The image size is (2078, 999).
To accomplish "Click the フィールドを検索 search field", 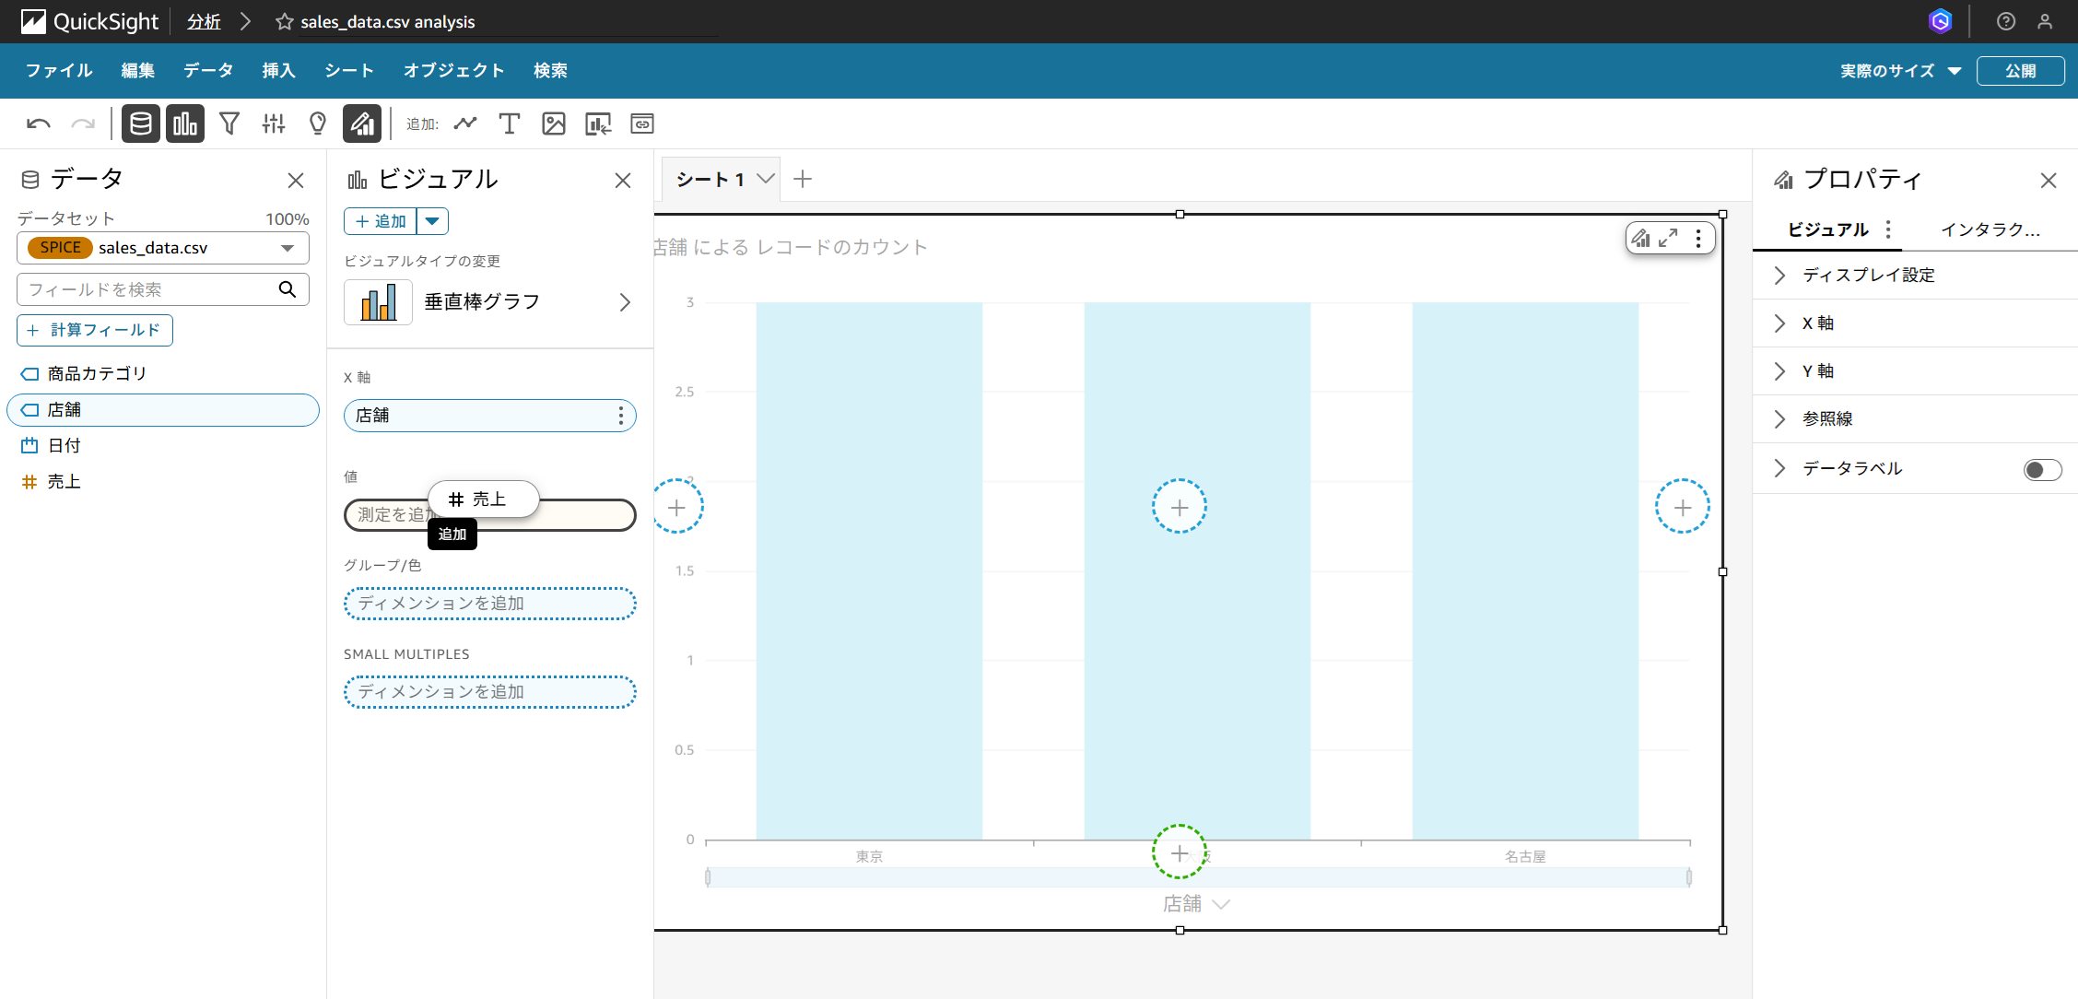I will [147, 289].
